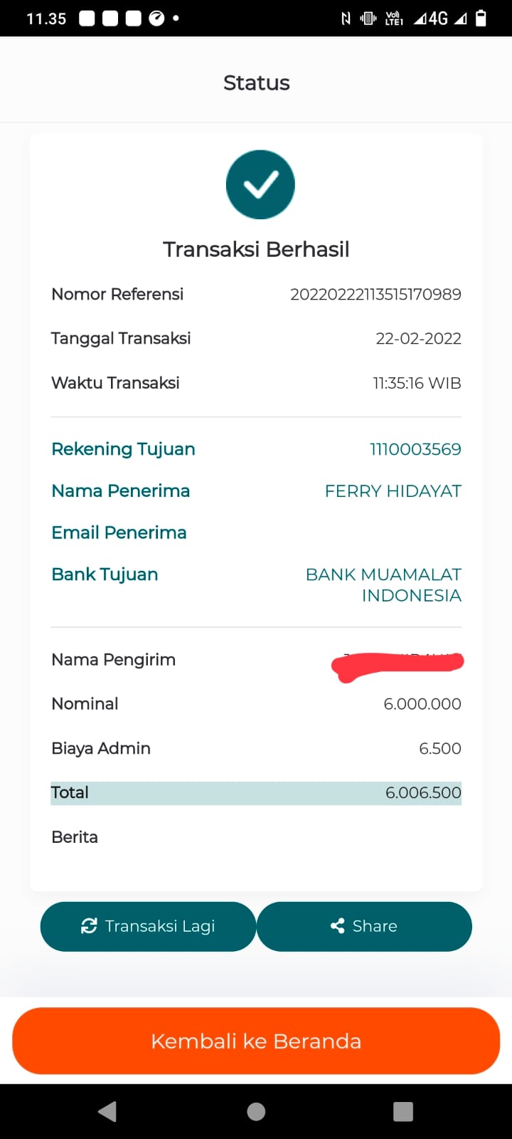Tap BANK MUAMALAT INDONESIA text
Screen dimensions: 512x1139
pos(384,584)
